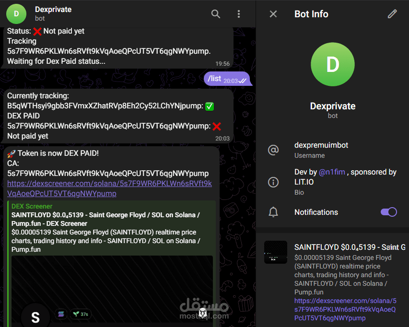Open the @n1fim mention in the bio

[332, 172]
